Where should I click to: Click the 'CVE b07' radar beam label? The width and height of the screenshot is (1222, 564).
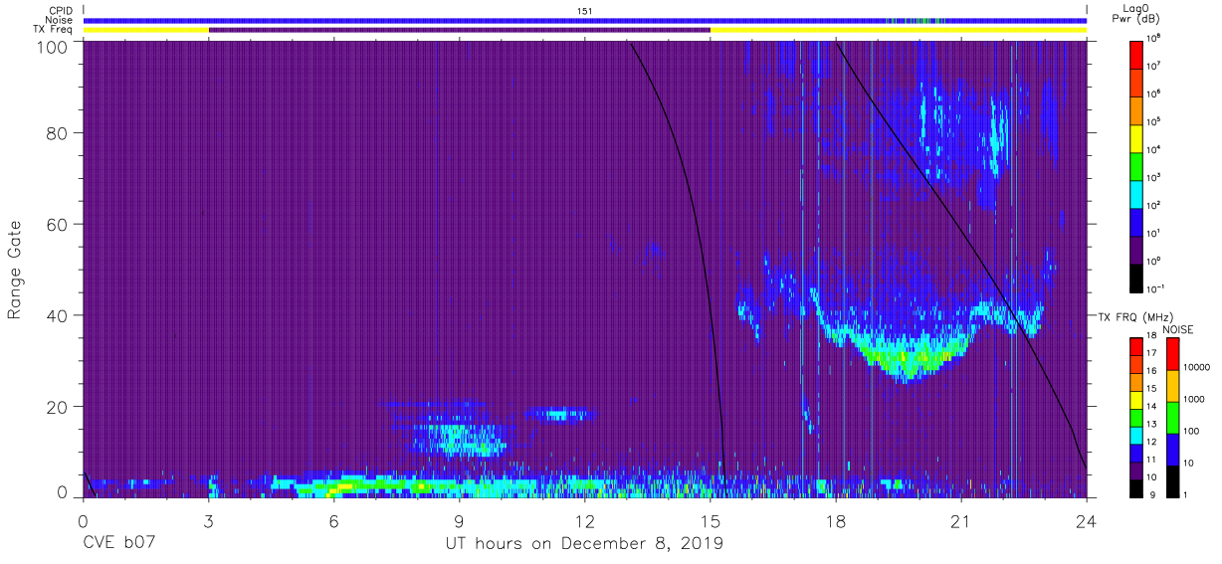[119, 544]
